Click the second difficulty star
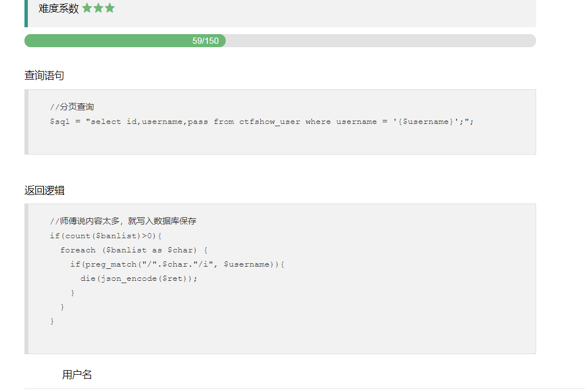Image resolution: width=585 pixels, height=390 pixels. 98,8
